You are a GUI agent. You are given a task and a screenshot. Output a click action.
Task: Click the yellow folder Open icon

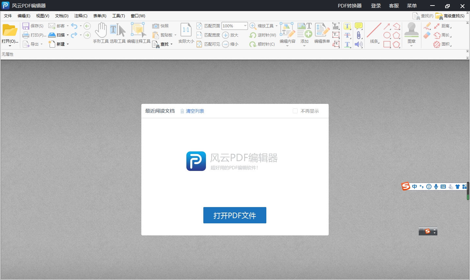click(x=10, y=30)
